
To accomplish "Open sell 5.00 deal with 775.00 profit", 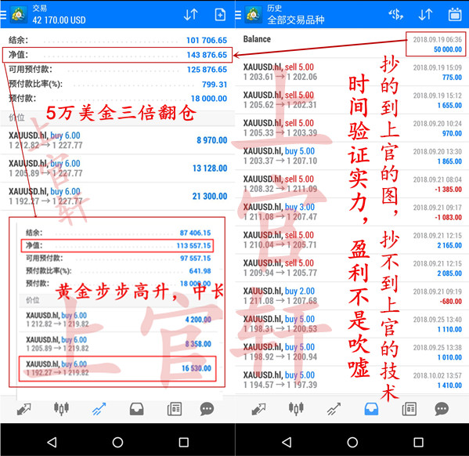I will (x=352, y=72).
